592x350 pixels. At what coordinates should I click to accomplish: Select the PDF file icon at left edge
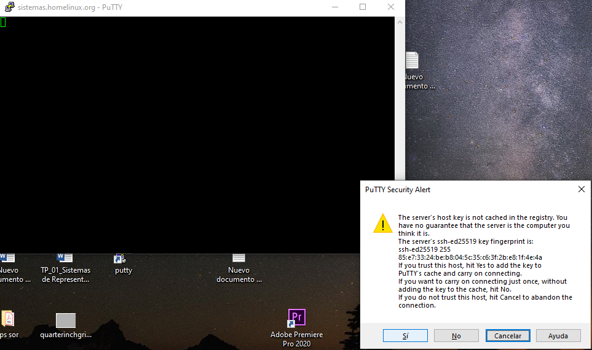[x=7, y=319]
